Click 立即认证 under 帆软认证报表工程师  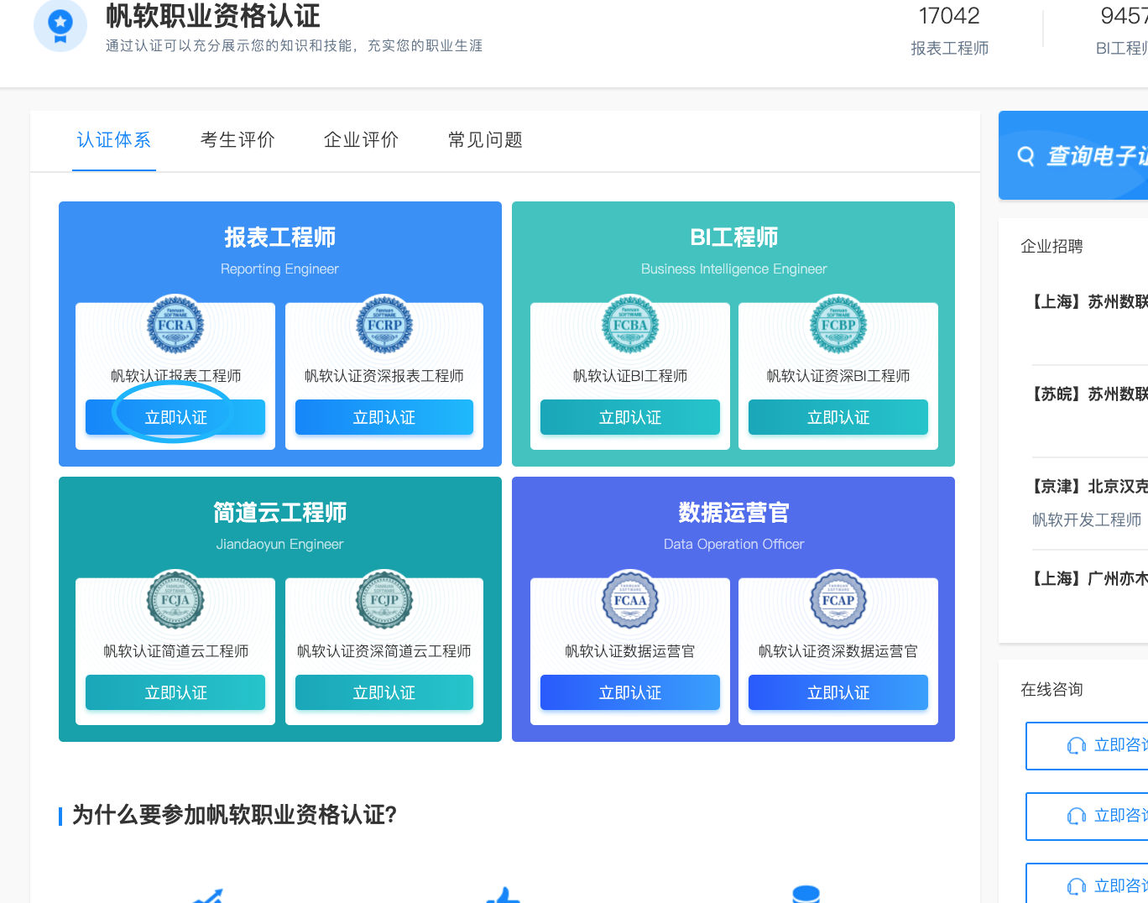click(175, 417)
